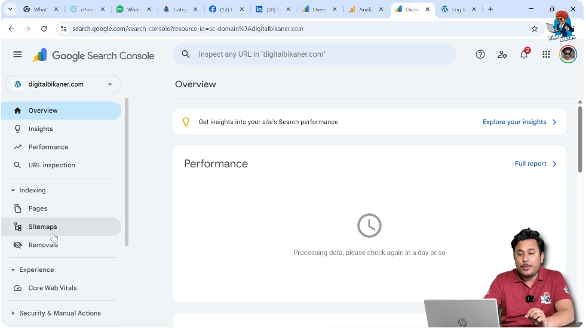This screenshot has height=328, width=586.
Task: Click the Processing data message text
Action: point(369,253)
